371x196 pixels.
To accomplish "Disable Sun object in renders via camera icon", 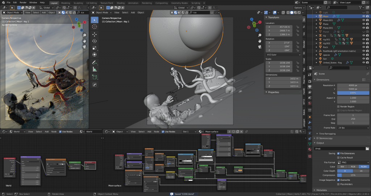I will coord(367,59).
